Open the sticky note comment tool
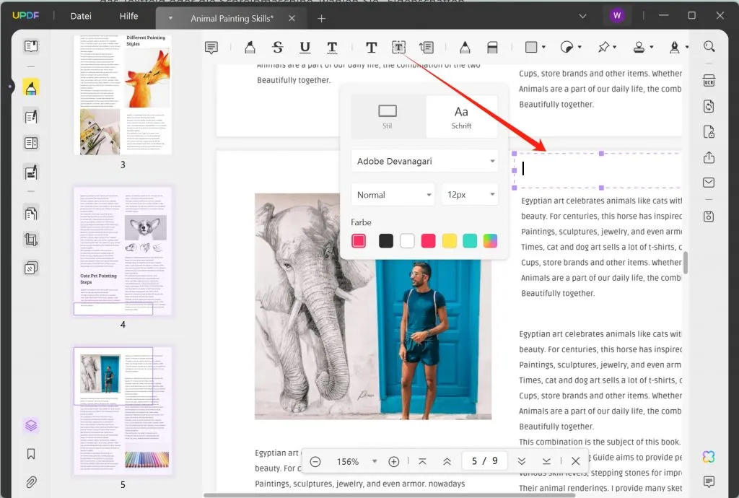This screenshot has width=739, height=498. (211, 47)
